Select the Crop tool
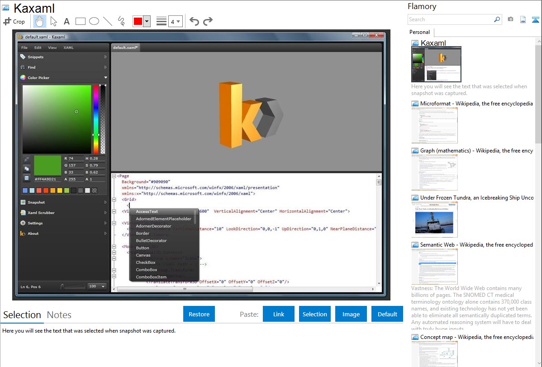Viewport: 542px width, 367px height. [x=14, y=21]
